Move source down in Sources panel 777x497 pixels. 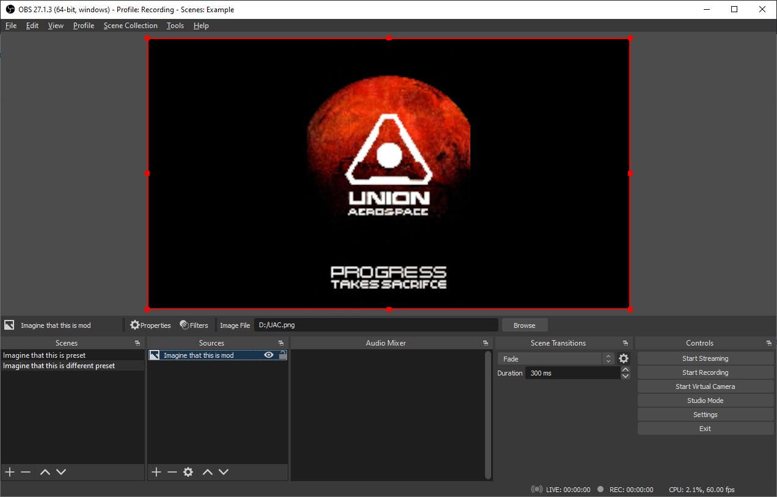pos(224,472)
